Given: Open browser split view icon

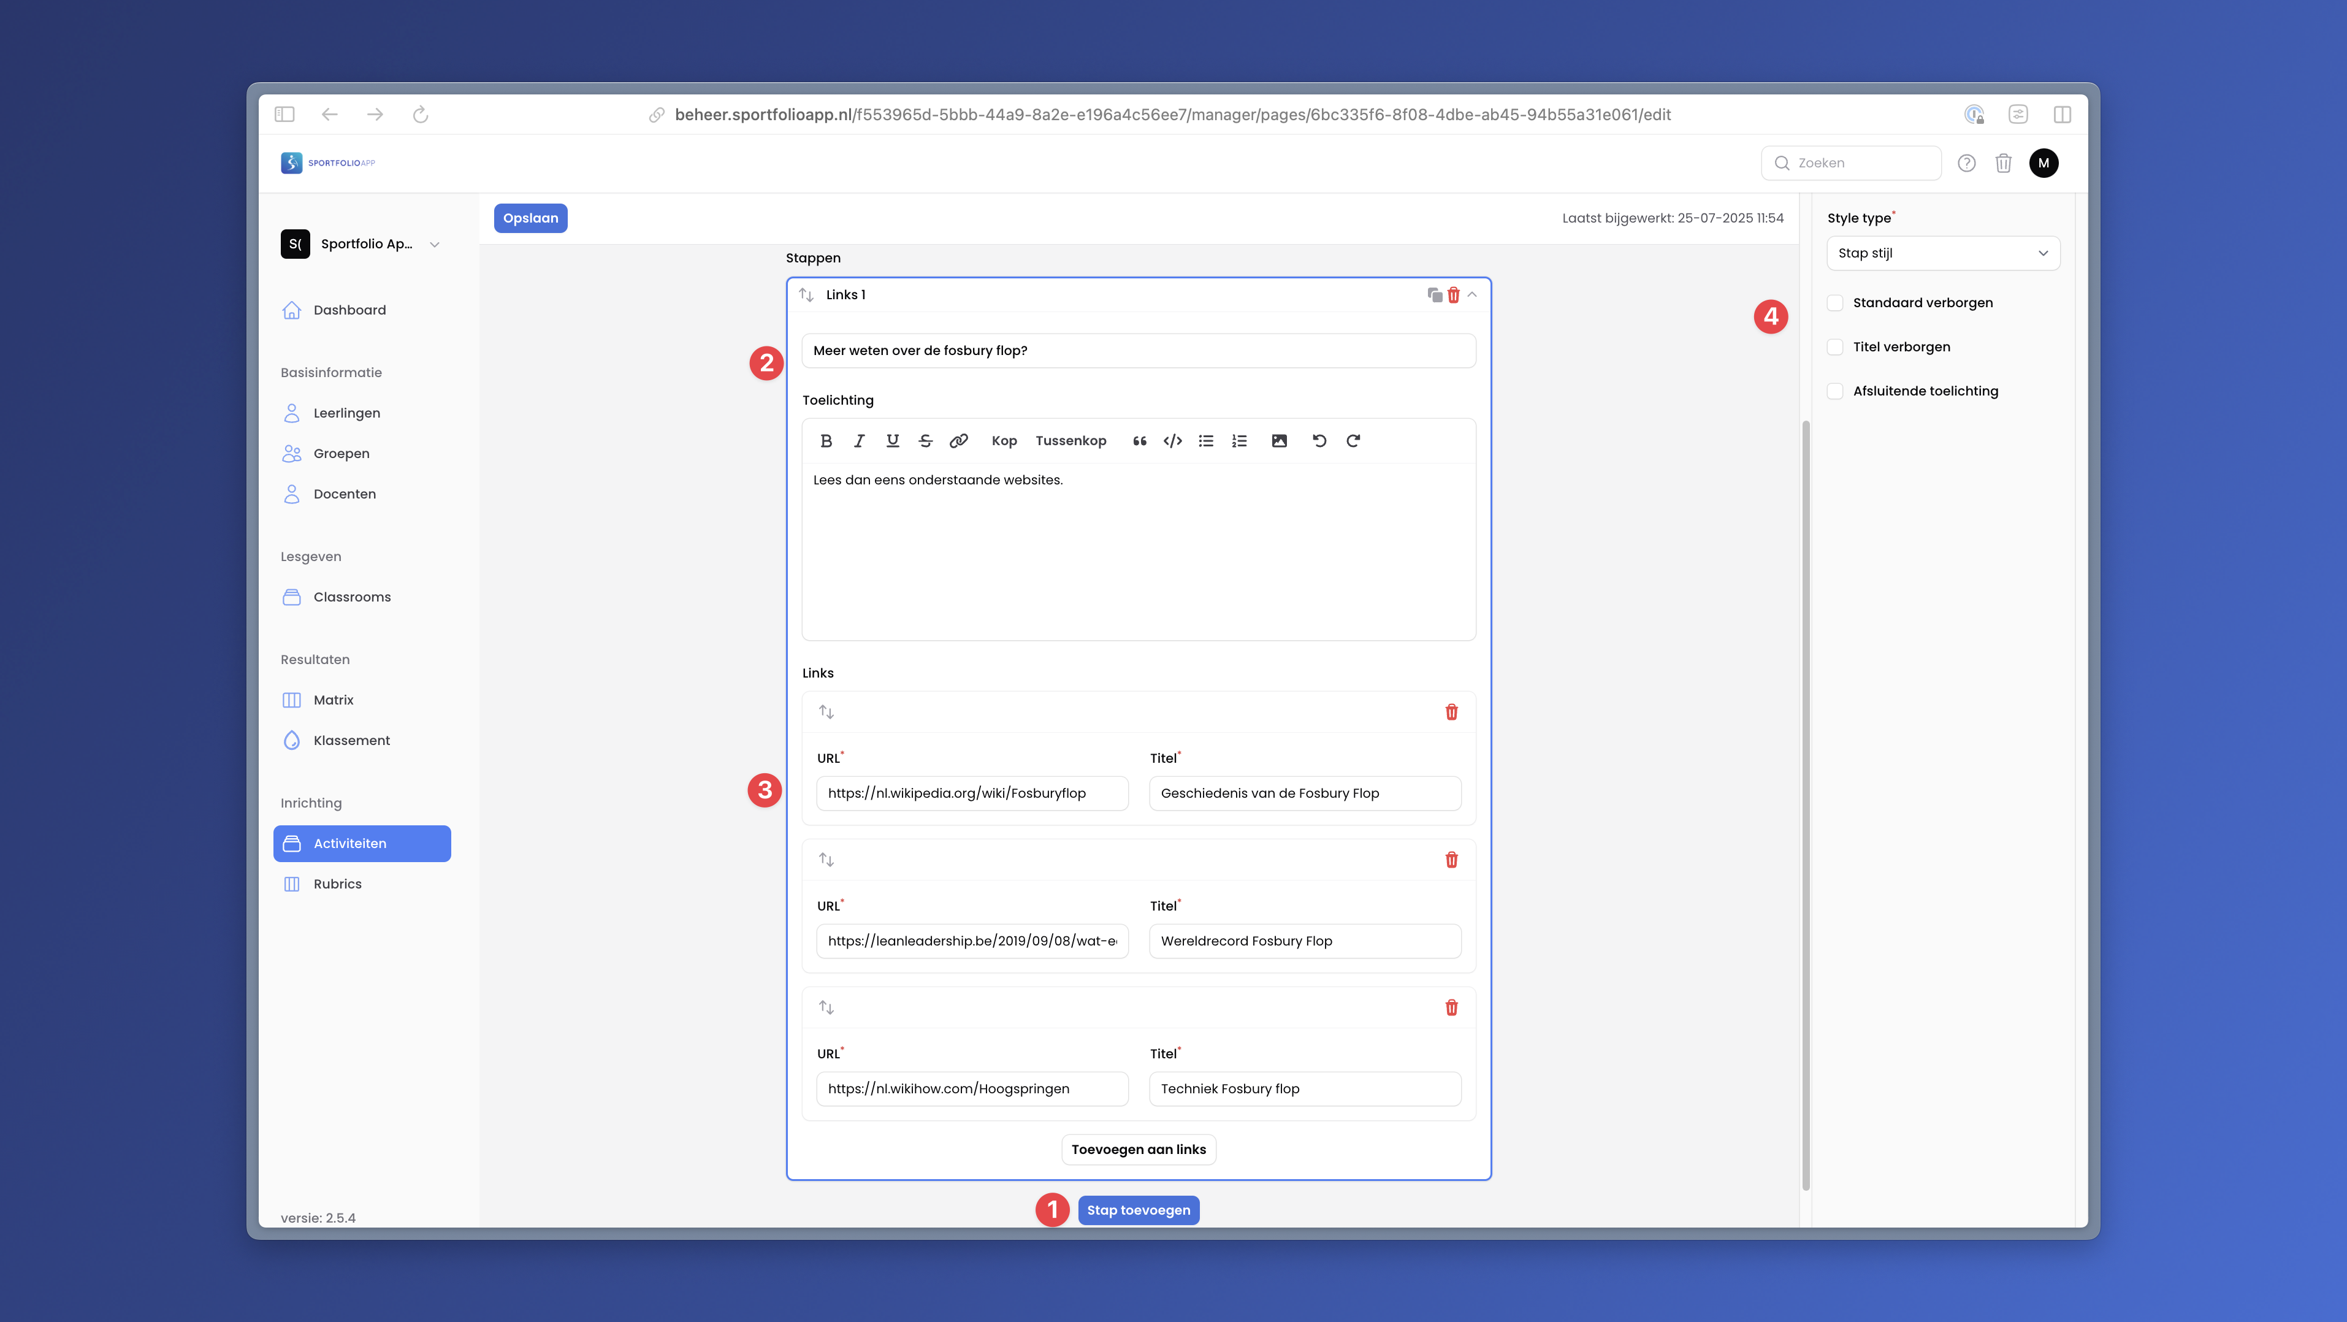Looking at the screenshot, I should pyautogui.click(x=2062, y=114).
